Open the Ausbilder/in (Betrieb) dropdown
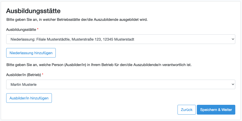The width and height of the screenshot is (242, 121). tap(120, 84)
